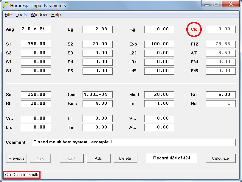Click the Ang label
The height and width of the screenshot is (182, 242).
10,29
